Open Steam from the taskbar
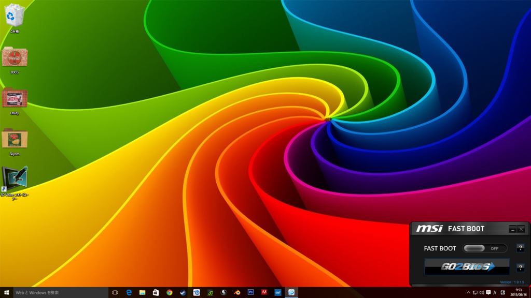 [183, 292]
